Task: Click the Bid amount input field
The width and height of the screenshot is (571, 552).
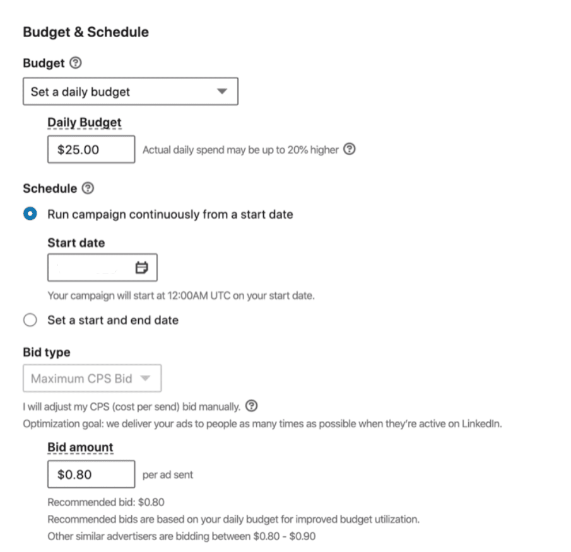Action: (91, 474)
